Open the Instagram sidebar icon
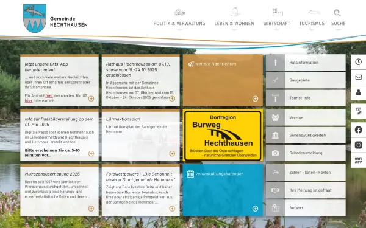 pyautogui.click(x=358, y=145)
